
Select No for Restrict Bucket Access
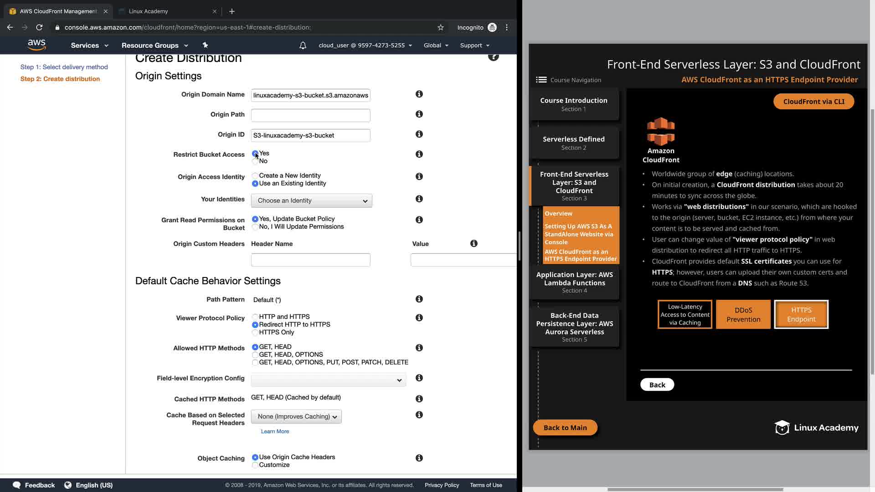[255, 161]
